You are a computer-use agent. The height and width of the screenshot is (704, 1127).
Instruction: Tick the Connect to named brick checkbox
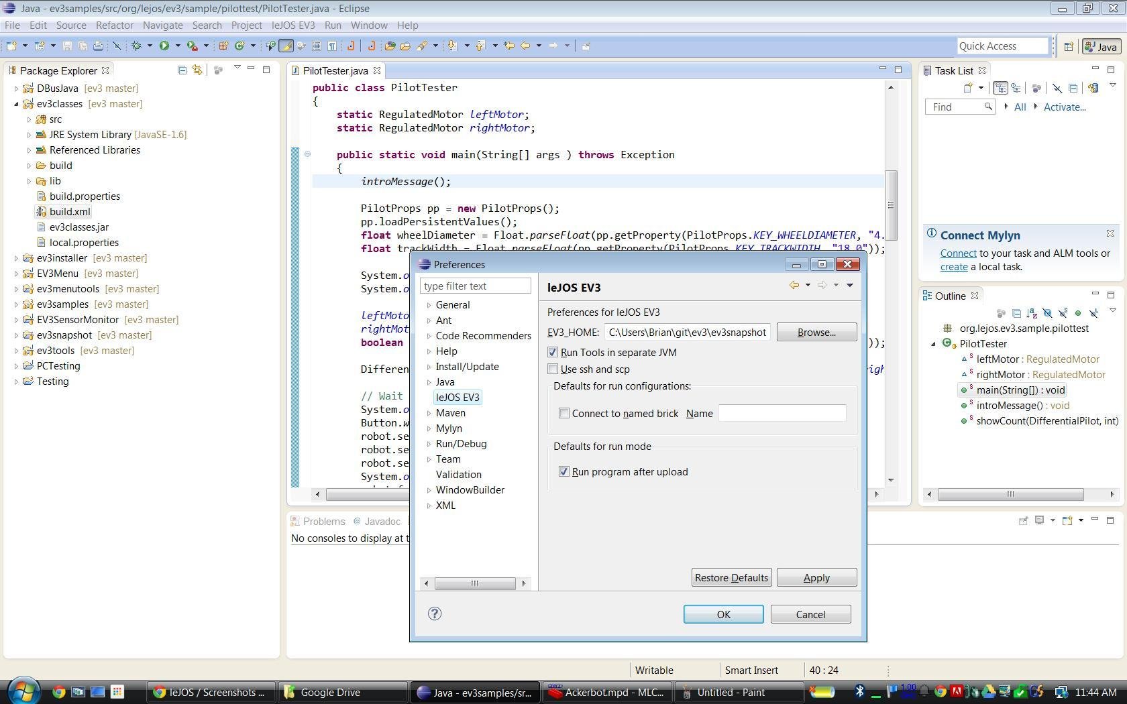click(564, 413)
